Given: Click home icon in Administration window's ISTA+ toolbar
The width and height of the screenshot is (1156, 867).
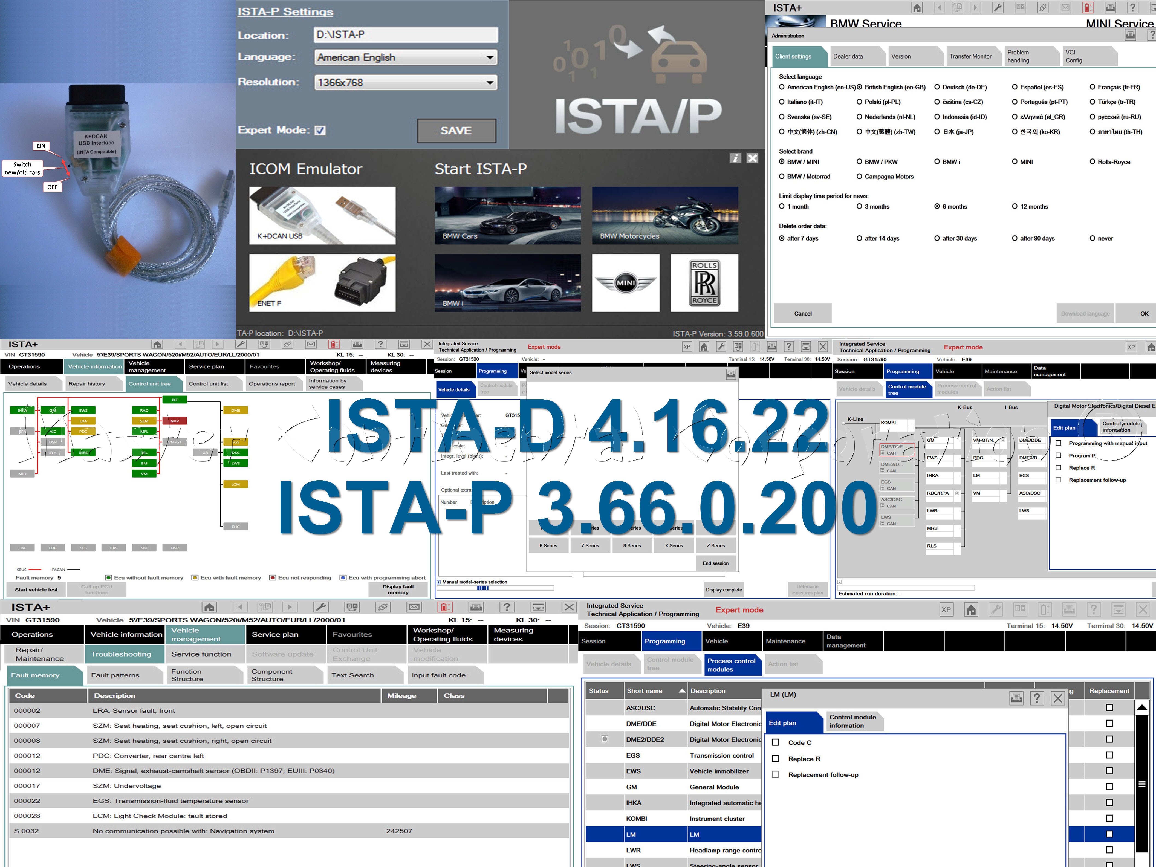Looking at the screenshot, I should tap(917, 8).
